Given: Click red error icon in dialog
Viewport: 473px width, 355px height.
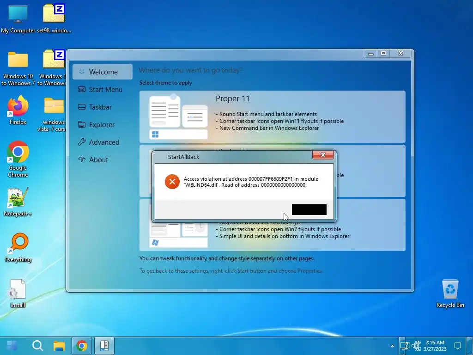Looking at the screenshot, I should (172, 182).
